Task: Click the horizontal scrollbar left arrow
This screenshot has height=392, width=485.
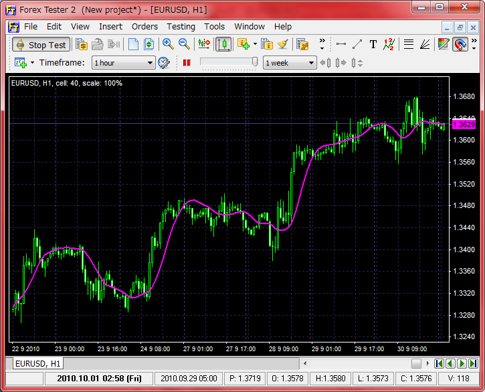Action: click(x=305, y=363)
